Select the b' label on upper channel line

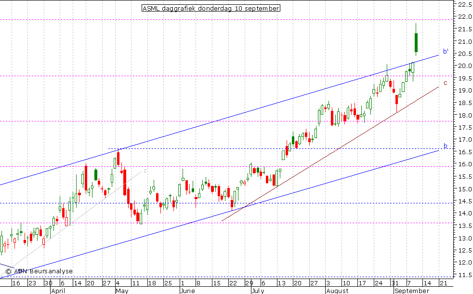tap(446, 52)
